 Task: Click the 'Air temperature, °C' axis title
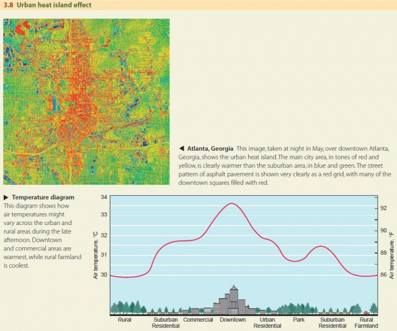96,255
